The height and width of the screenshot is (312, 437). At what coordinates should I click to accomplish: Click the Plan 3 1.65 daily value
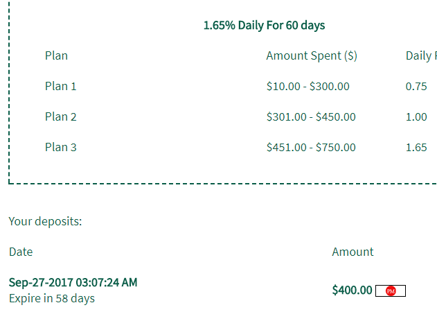point(416,148)
